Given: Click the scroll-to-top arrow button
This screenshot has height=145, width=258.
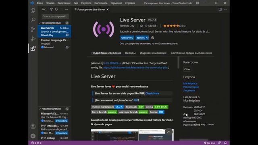Looking at the screenshot, I should click(x=169, y=132).
